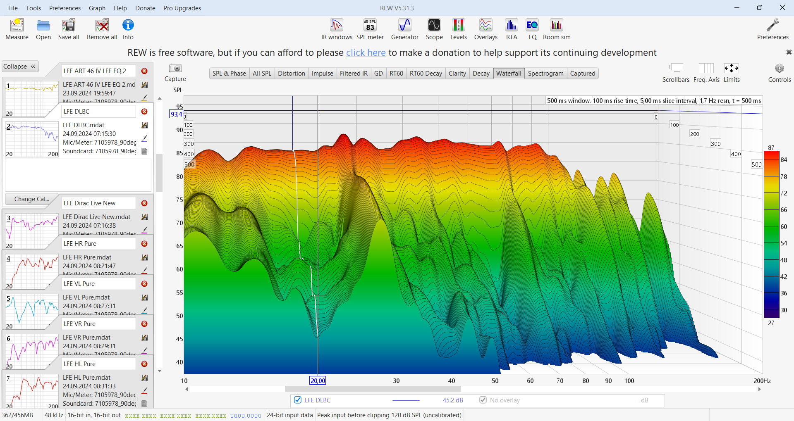Open notes for LFE DLBC soundcard
The image size is (794, 421).
pos(145,151)
